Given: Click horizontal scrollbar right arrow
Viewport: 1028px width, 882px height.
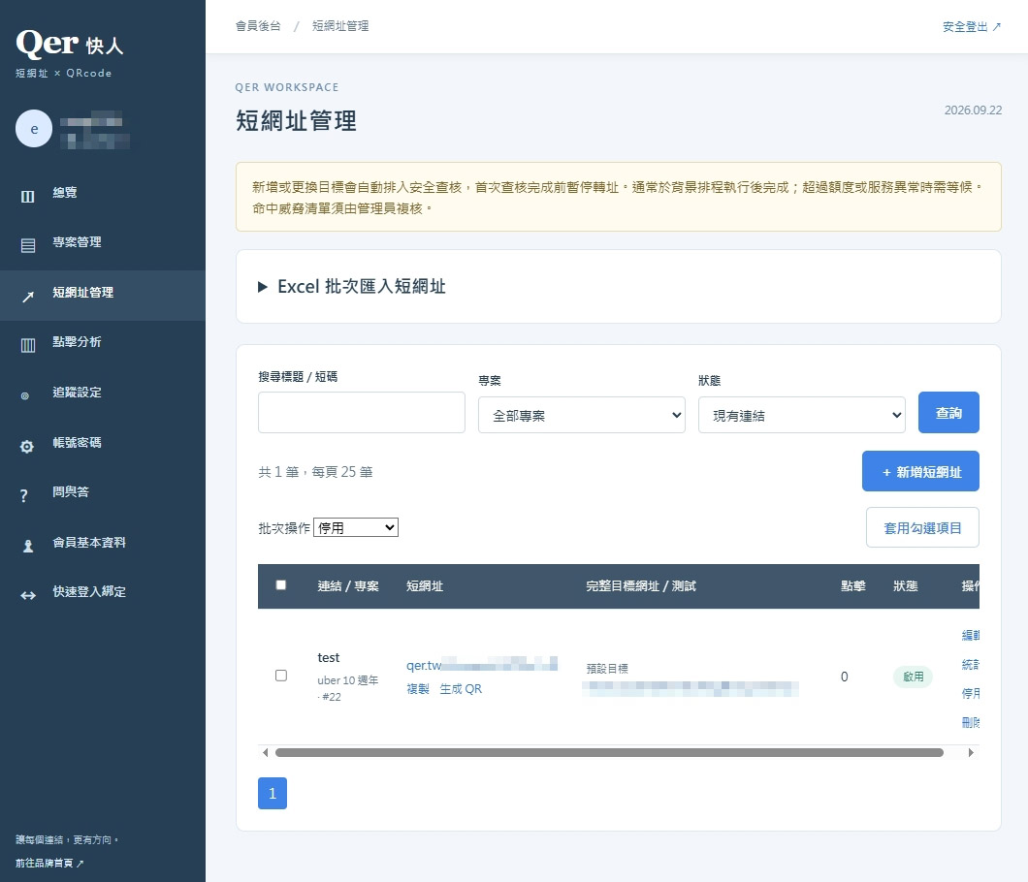Looking at the screenshot, I should point(971,752).
